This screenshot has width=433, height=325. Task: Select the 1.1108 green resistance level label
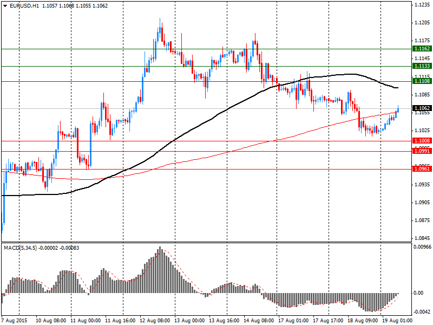pos(422,81)
